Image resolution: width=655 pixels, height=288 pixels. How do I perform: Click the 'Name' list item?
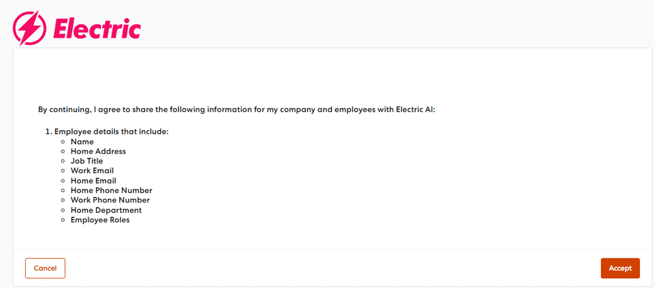(82, 142)
